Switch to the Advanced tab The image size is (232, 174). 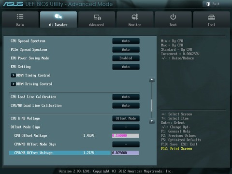click(x=97, y=20)
